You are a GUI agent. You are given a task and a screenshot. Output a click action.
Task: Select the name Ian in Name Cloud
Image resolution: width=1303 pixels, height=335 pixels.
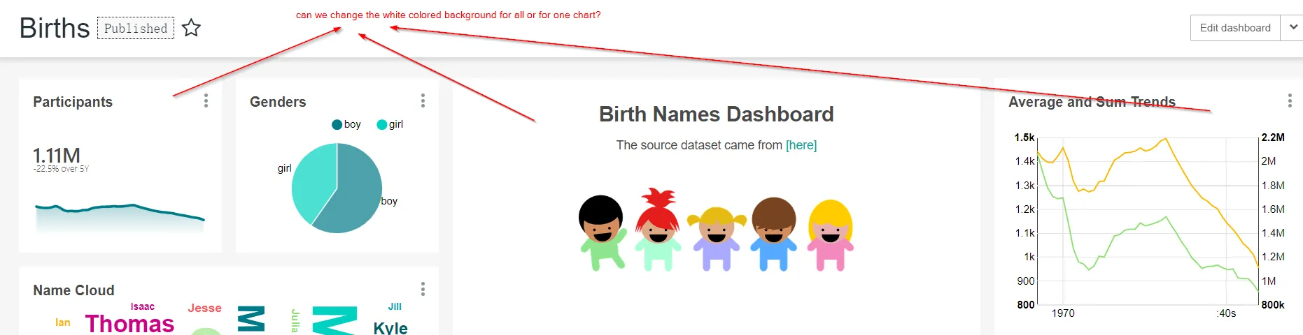63,322
